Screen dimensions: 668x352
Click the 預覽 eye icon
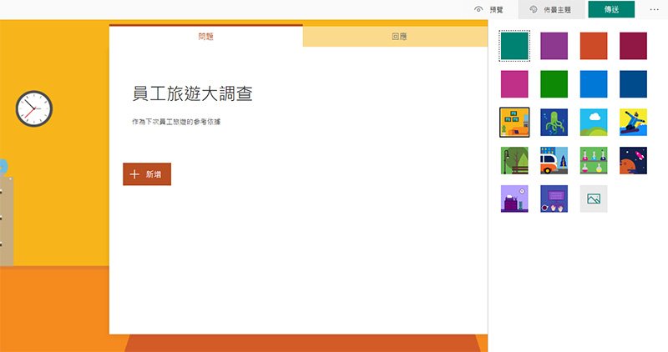(x=479, y=9)
